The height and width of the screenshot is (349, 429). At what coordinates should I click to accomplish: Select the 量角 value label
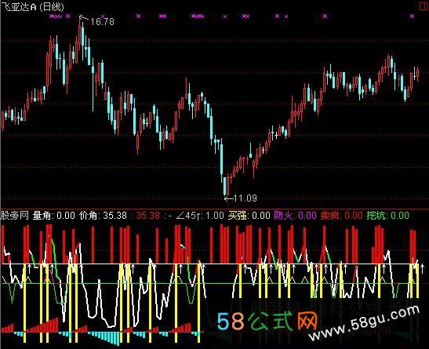tap(54, 216)
